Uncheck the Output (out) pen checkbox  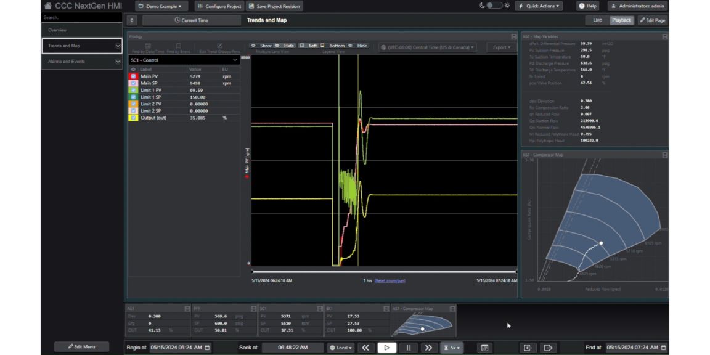coord(134,118)
